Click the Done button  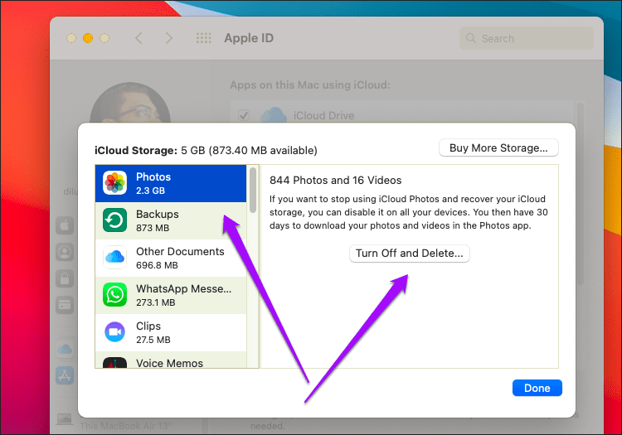pos(537,388)
